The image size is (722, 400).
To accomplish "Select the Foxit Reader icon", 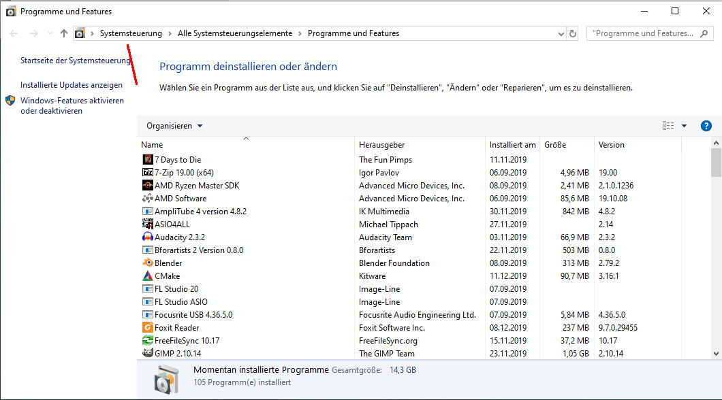I will pos(148,328).
